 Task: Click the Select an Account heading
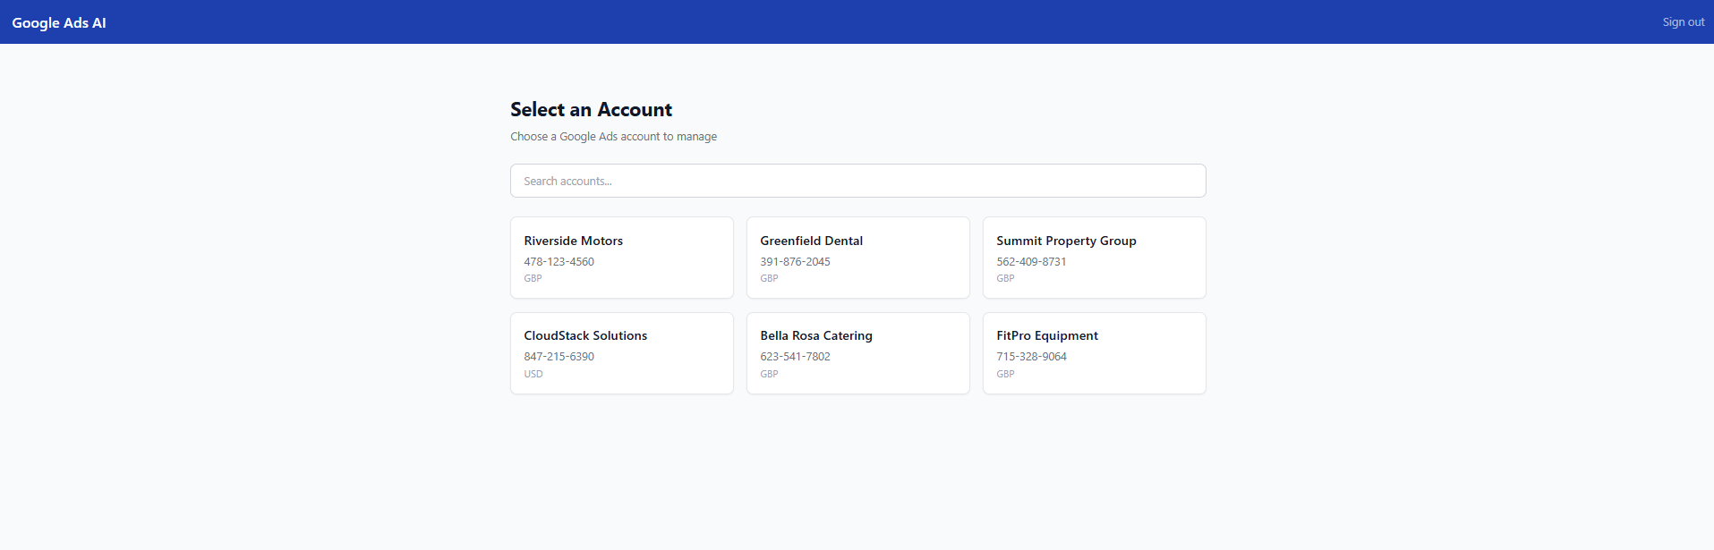pyautogui.click(x=591, y=109)
